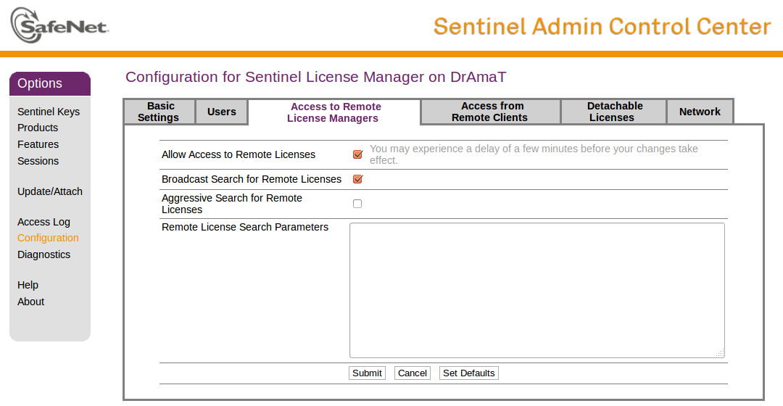783x406 pixels.
Task: Open Sentinel Keys in Options menu
Action: click(49, 112)
